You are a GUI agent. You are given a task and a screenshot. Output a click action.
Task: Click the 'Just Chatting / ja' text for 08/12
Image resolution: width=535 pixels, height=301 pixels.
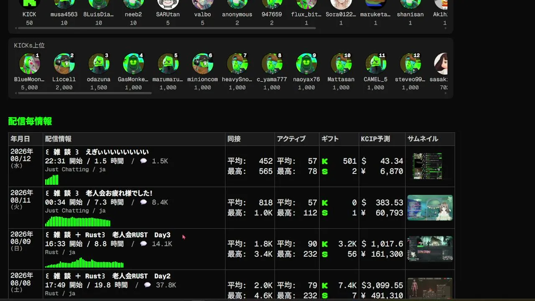(x=75, y=169)
